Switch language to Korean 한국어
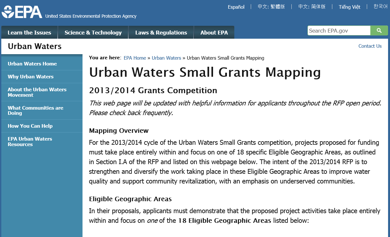The height and width of the screenshot is (237, 390). [381, 6]
